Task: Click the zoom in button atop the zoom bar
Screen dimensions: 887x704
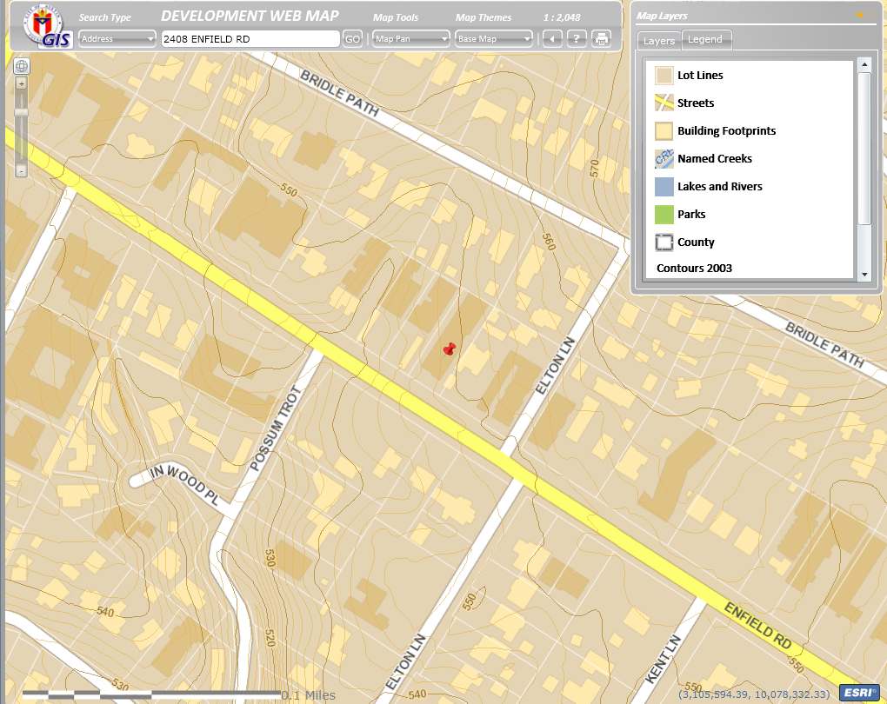Action: pos(19,84)
